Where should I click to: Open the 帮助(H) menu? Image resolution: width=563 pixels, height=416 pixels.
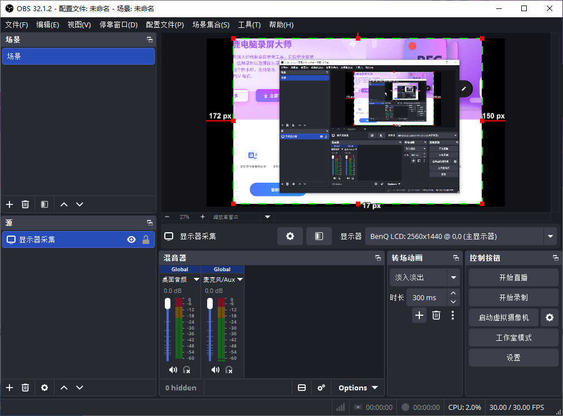[281, 25]
